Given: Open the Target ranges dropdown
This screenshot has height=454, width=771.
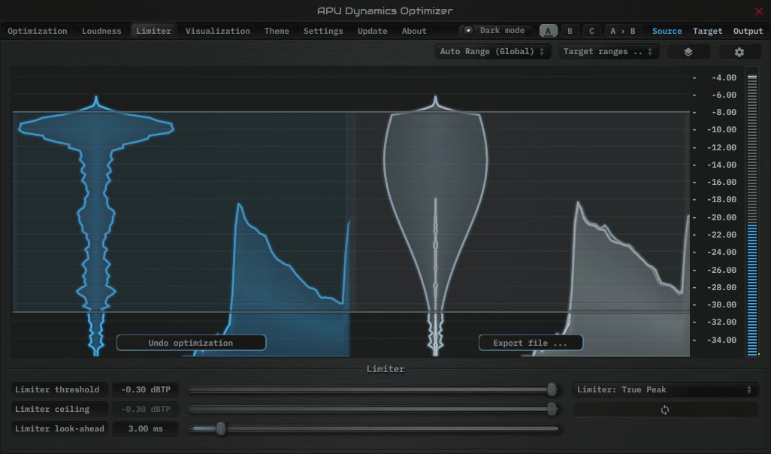Looking at the screenshot, I should tap(608, 52).
